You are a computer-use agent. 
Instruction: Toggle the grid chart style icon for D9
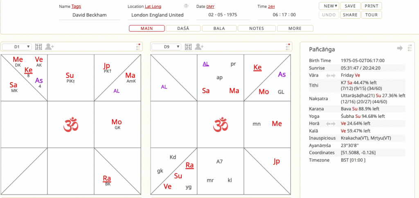click(x=189, y=47)
